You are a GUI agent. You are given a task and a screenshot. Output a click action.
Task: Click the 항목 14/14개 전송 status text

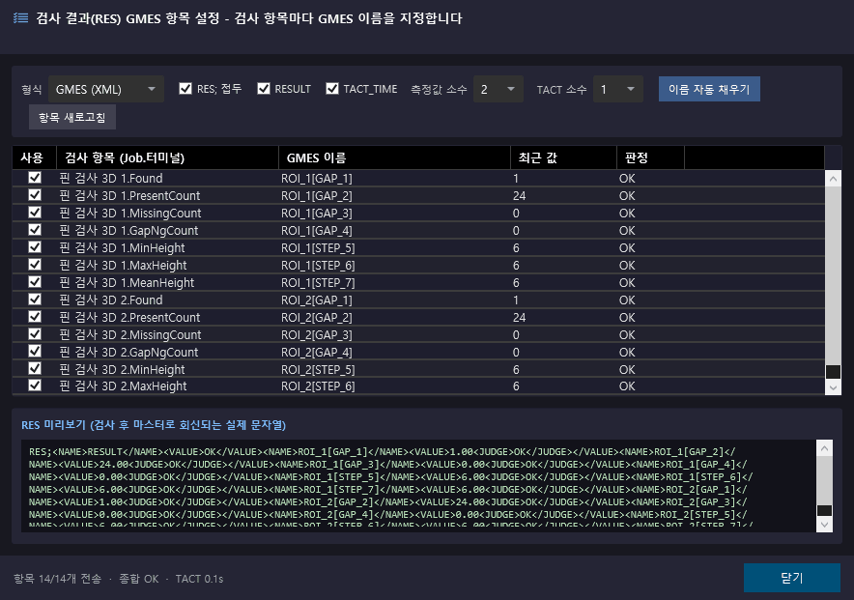tap(57, 579)
